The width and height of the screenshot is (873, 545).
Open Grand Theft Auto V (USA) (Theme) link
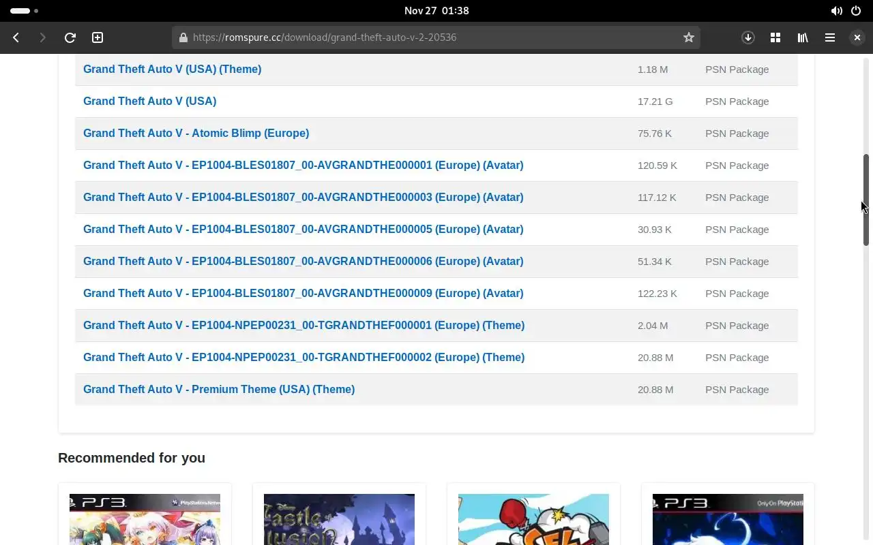coord(172,69)
